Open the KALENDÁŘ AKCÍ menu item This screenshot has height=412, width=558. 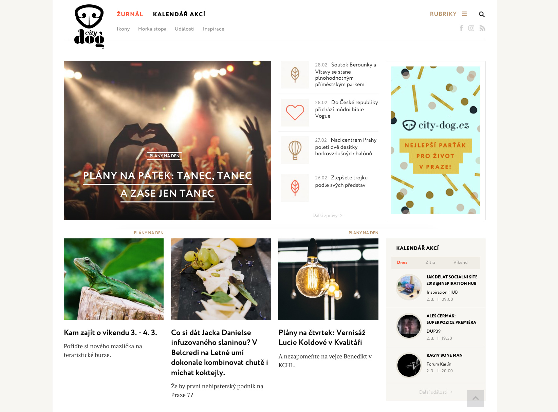179,14
